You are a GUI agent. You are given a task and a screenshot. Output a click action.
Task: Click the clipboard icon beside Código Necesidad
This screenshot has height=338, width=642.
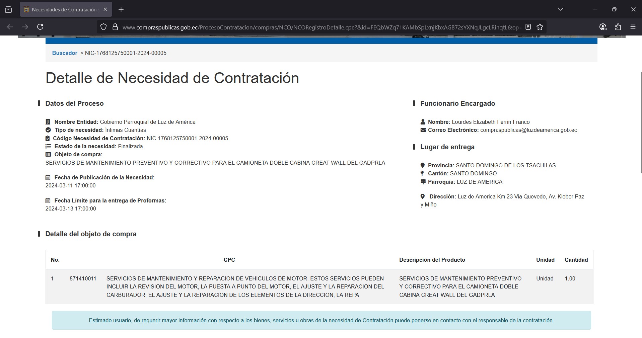(48, 138)
